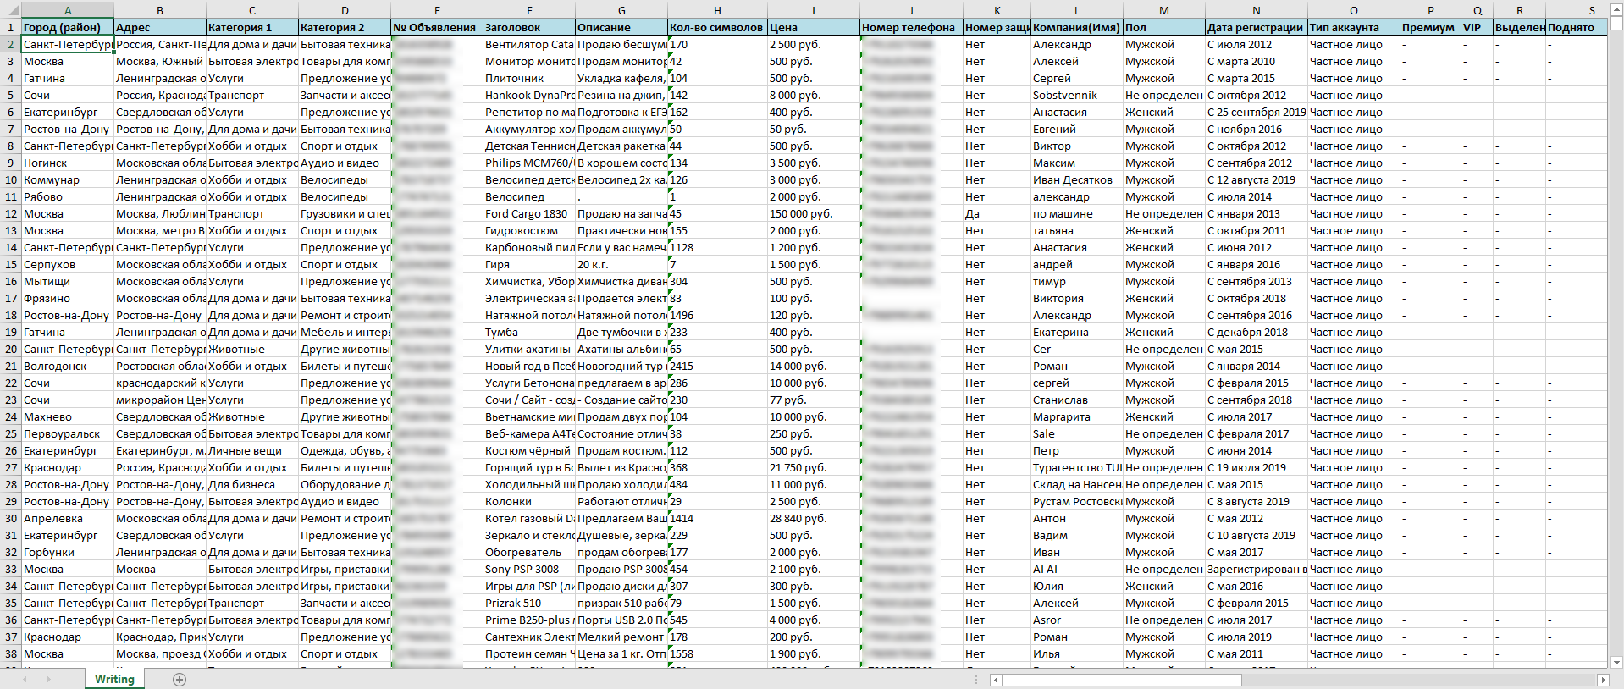Click the horizontal scrollbar thumb
1624x689 pixels.
point(1122,680)
